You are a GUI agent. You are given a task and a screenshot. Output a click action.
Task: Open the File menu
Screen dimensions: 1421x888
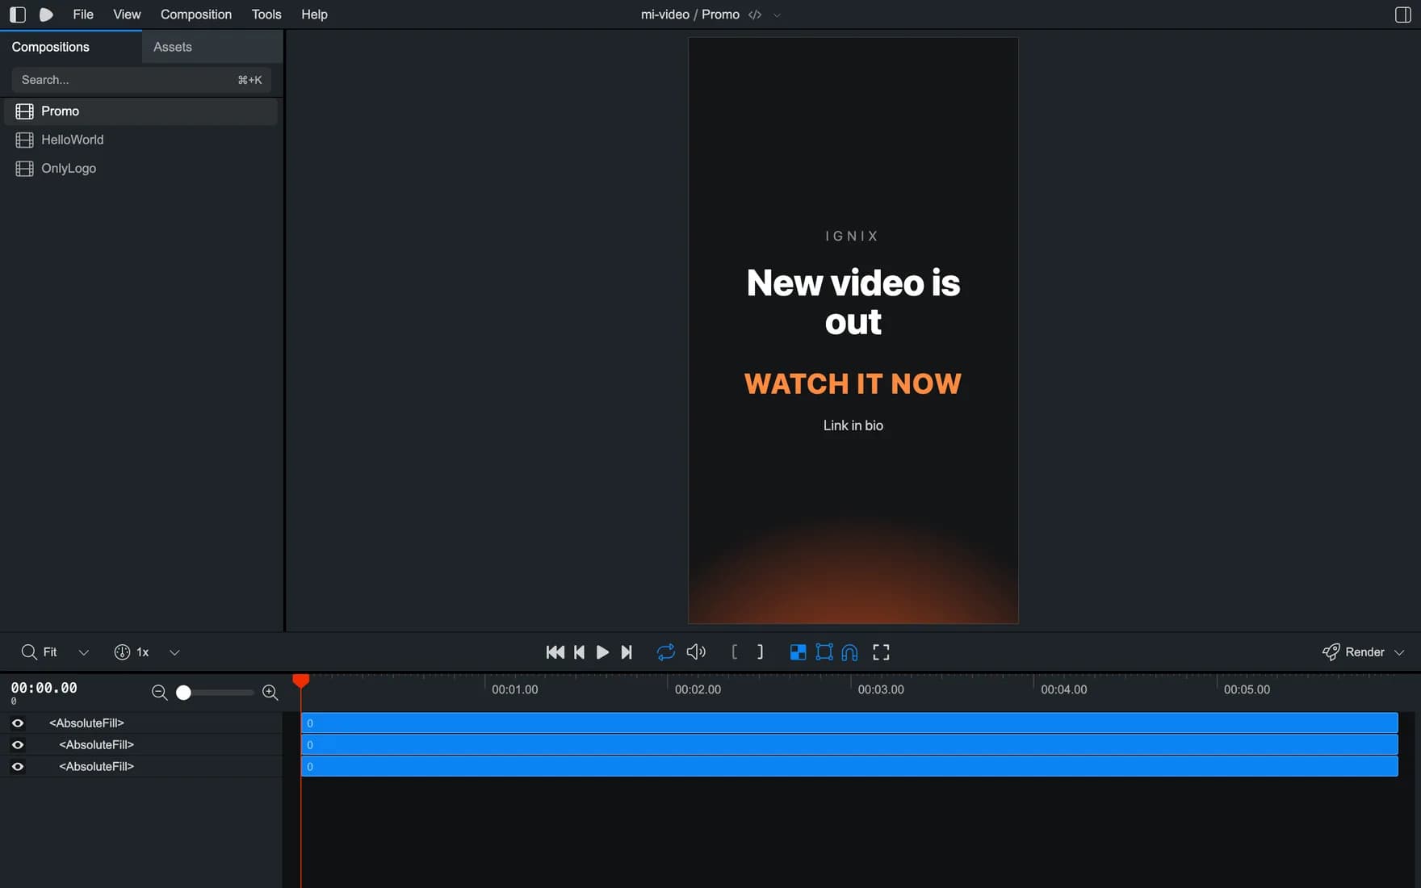(x=83, y=15)
